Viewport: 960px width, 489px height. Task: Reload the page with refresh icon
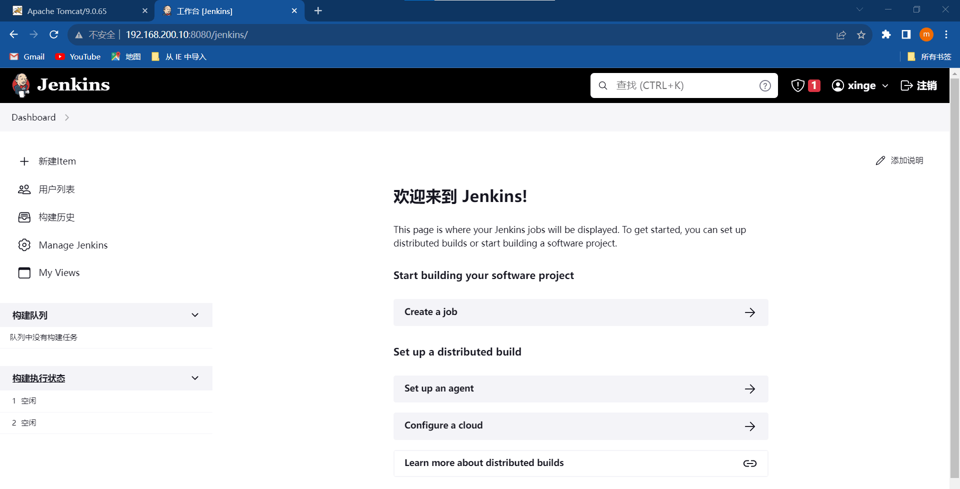click(x=54, y=34)
